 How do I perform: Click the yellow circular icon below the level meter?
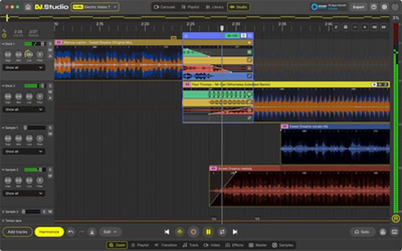pos(396,218)
